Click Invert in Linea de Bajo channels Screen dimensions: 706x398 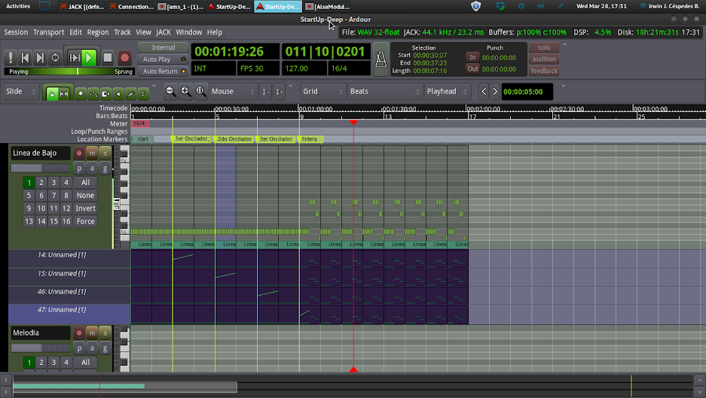[85, 208]
